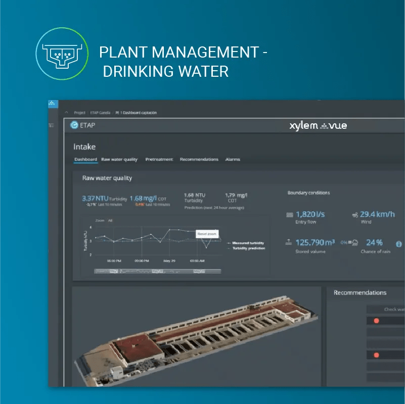Screen dimensions: 405x404
Task: Switch to the Raw water quality tab
Action: pos(119,160)
